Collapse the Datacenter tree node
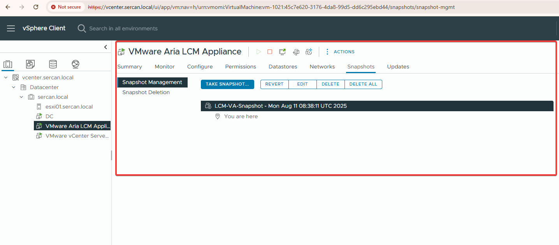 click(14, 87)
